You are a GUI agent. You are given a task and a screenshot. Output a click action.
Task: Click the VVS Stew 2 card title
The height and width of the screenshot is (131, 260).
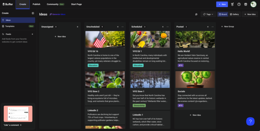coord(93,91)
